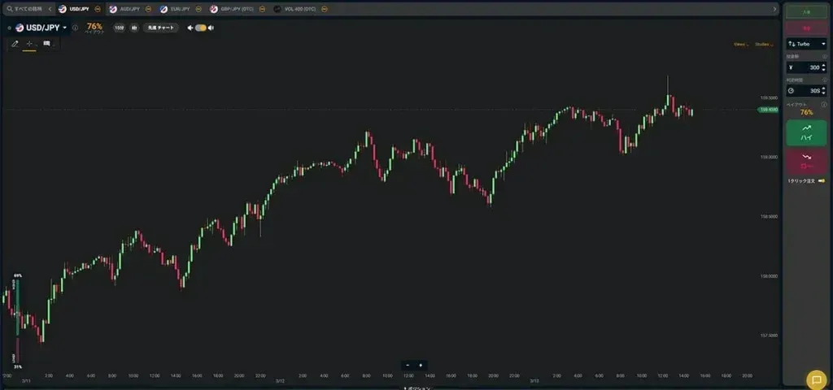The height and width of the screenshot is (390, 833).
Task: Enable the one-click order toggle
Action: coord(820,180)
